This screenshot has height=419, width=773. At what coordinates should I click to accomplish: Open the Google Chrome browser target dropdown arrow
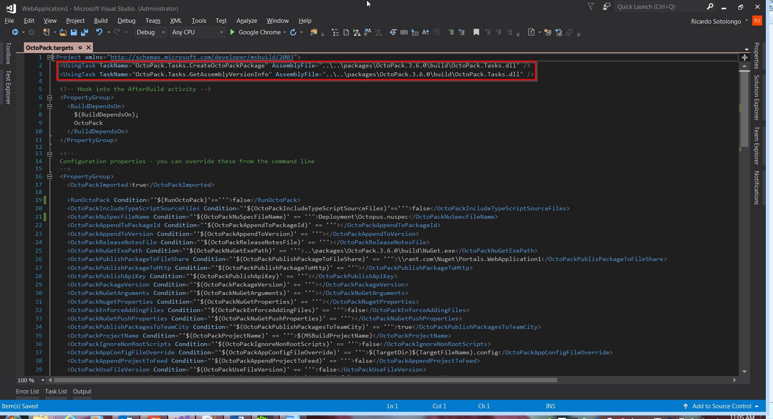285,32
